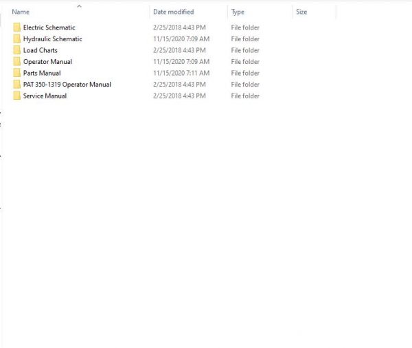Select the Electric Schematic folder icon

coord(16,28)
